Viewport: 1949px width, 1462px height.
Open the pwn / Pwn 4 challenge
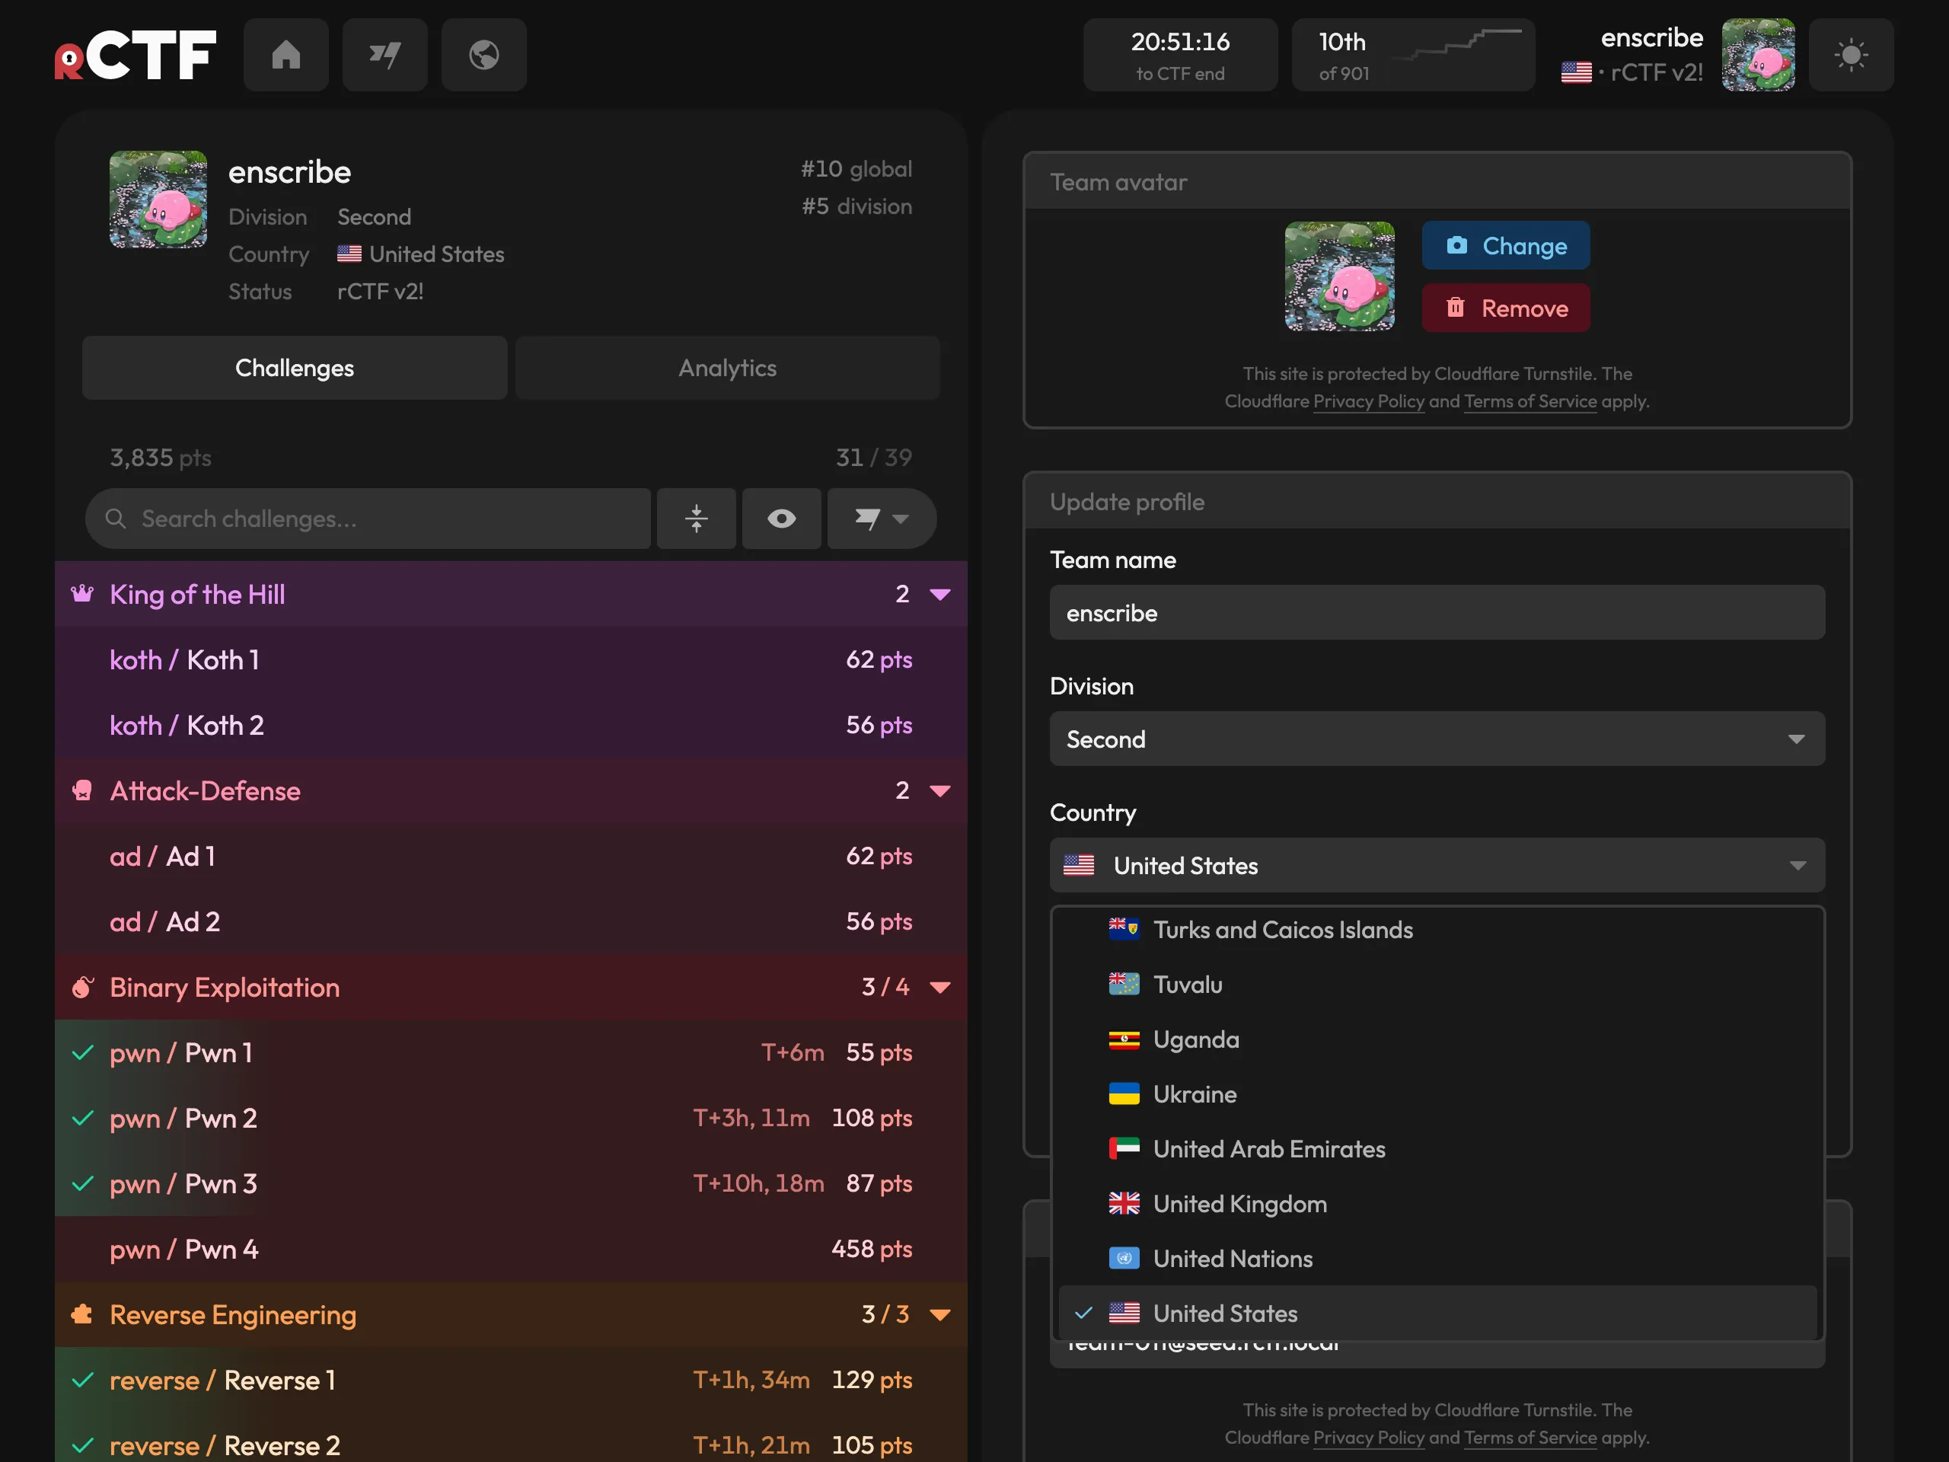pyautogui.click(x=511, y=1249)
